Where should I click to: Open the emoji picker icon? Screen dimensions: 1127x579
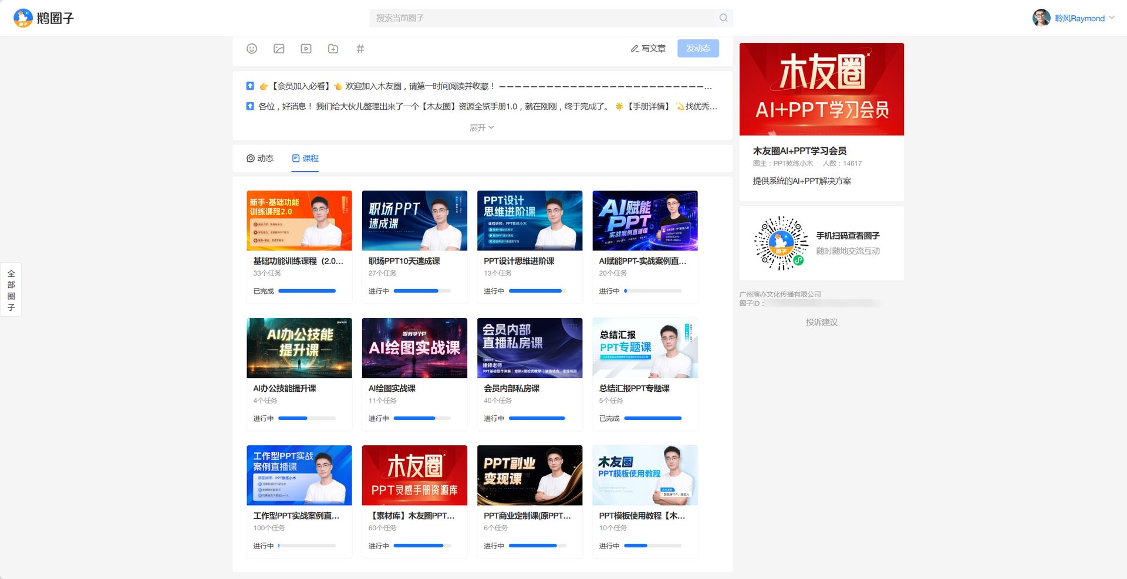tap(252, 49)
